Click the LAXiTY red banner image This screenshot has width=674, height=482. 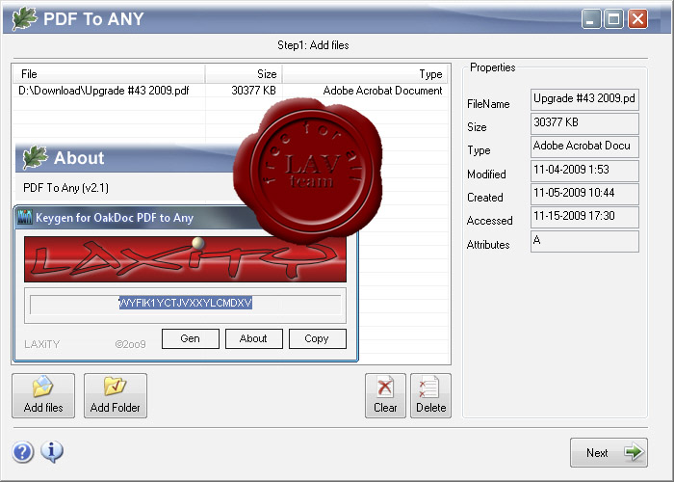(x=185, y=259)
